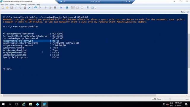
Task: Click the 130% zoom level text
Action: pos(186,99)
